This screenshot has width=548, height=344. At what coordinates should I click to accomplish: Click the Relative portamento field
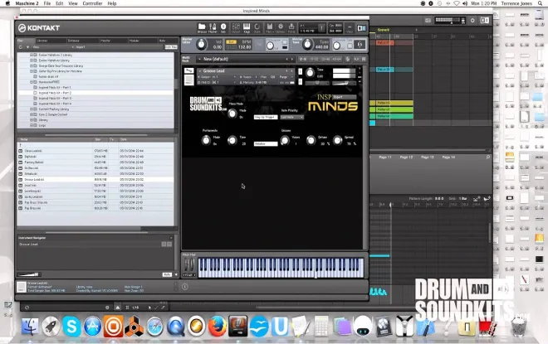(x=266, y=143)
